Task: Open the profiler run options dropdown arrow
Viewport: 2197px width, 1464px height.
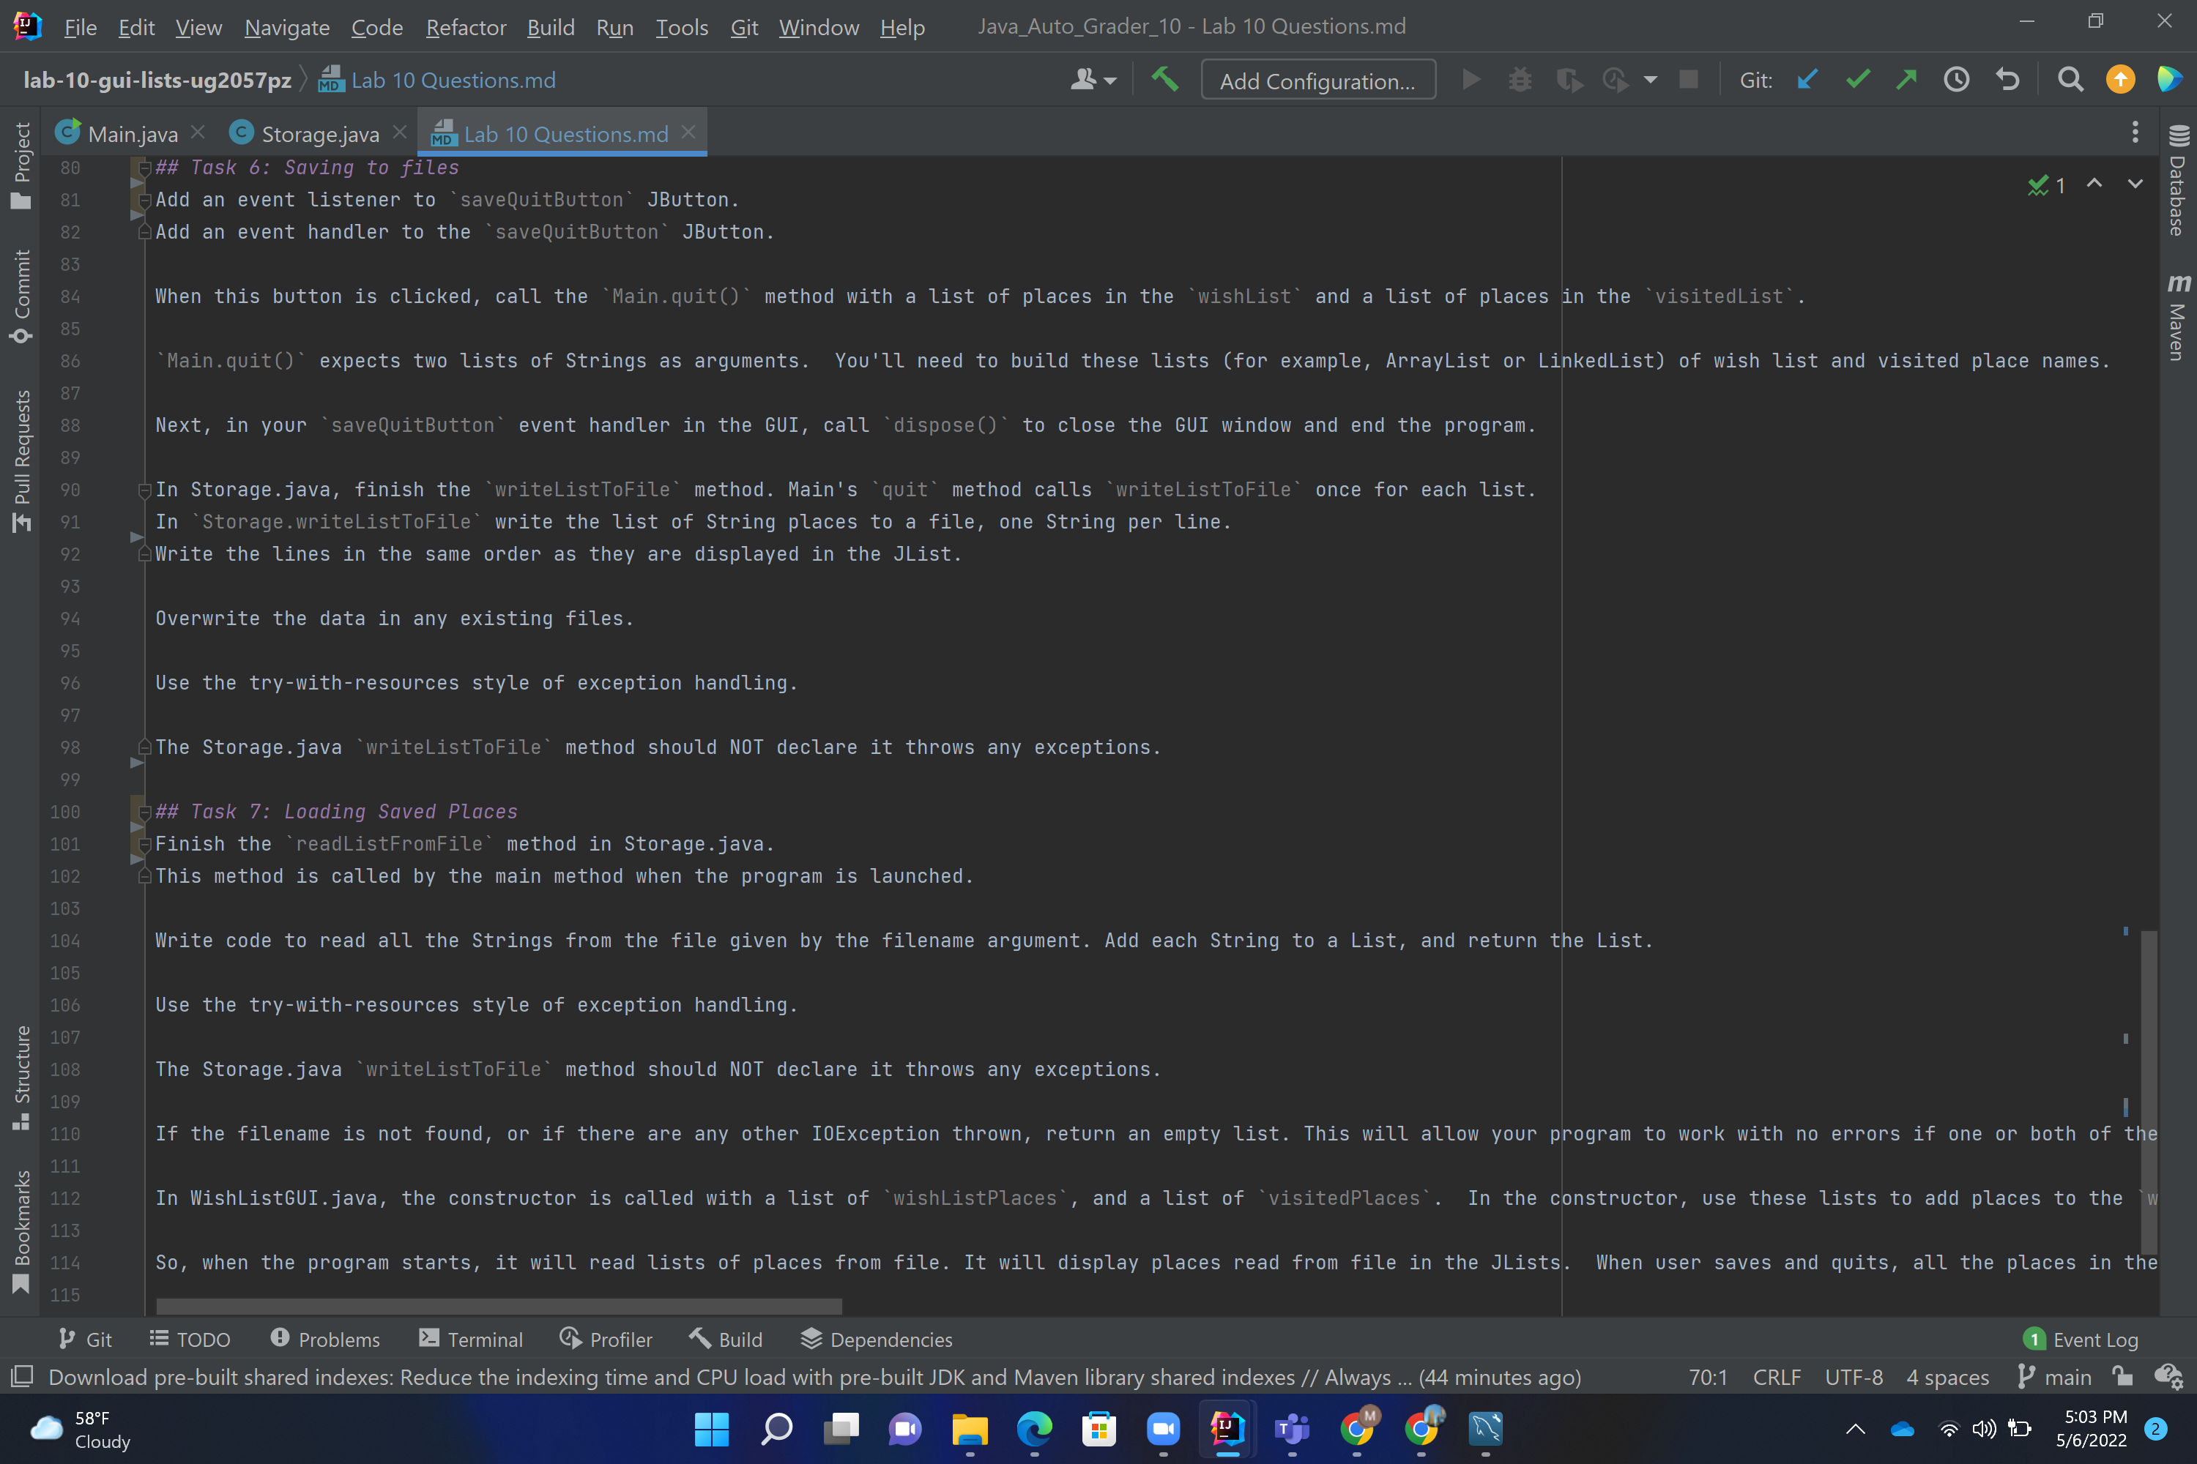Action: (1651, 79)
